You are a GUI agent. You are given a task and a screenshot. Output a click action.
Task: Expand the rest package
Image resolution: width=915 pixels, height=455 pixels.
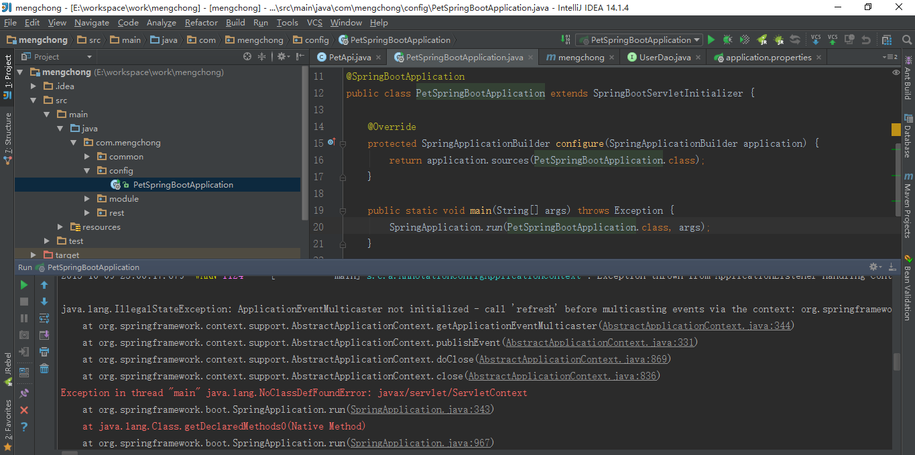[x=87, y=213]
